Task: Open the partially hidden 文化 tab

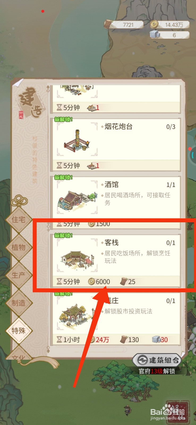Action: (x=18, y=355)
